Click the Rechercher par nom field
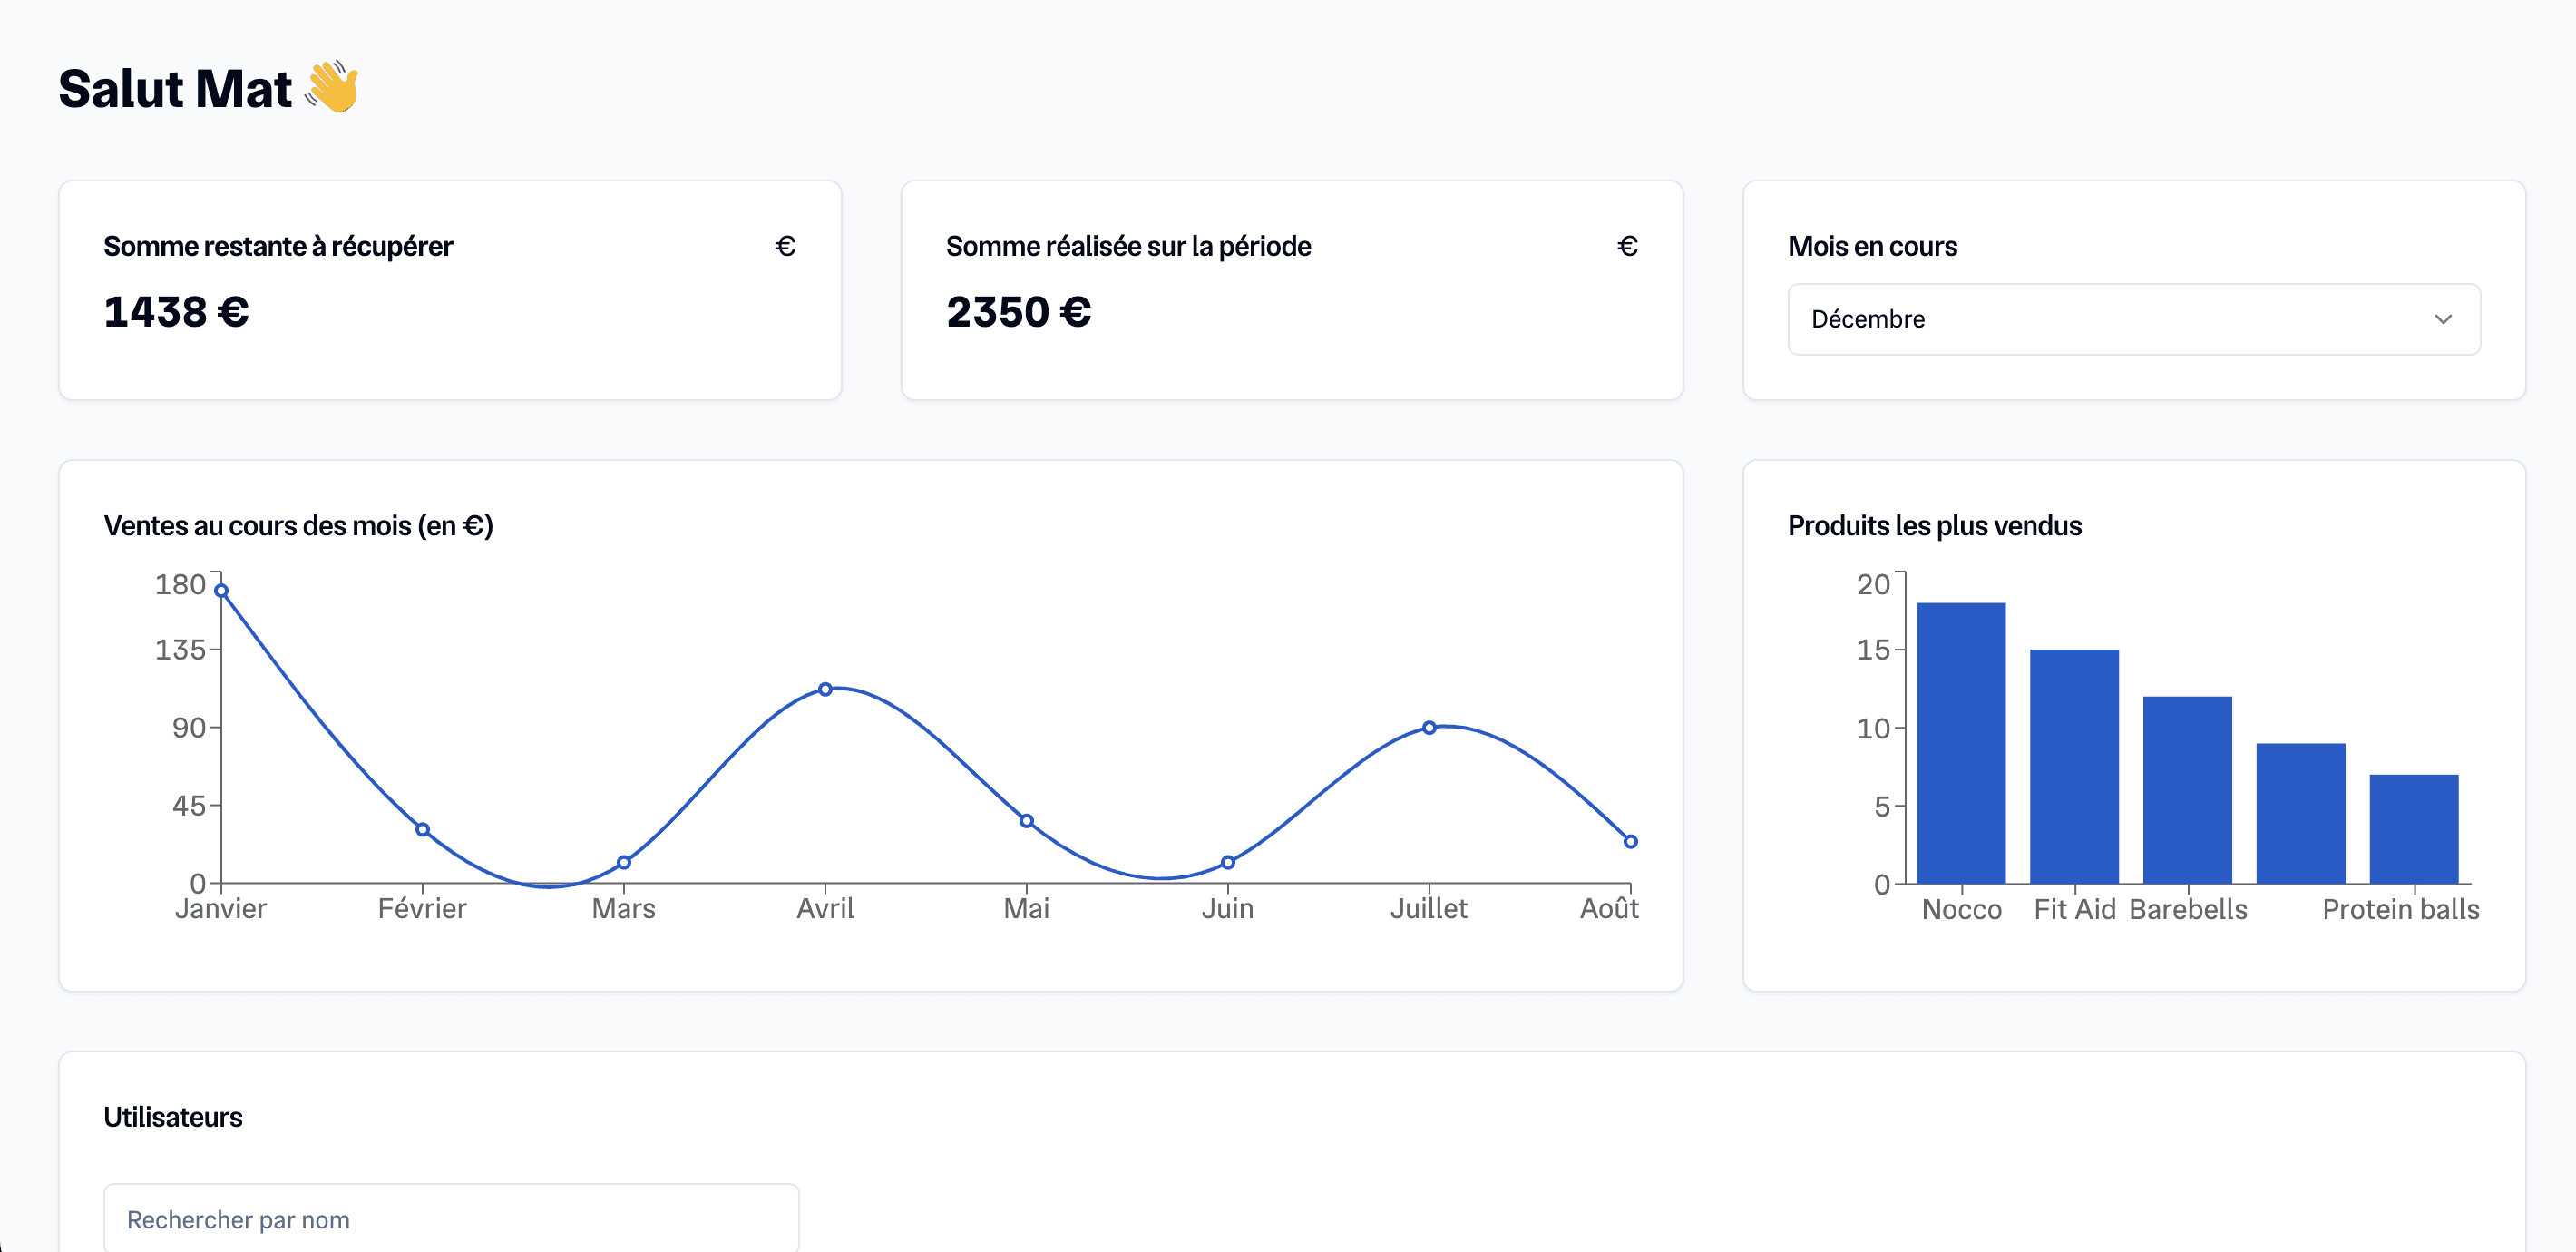 click(451, 1219)
